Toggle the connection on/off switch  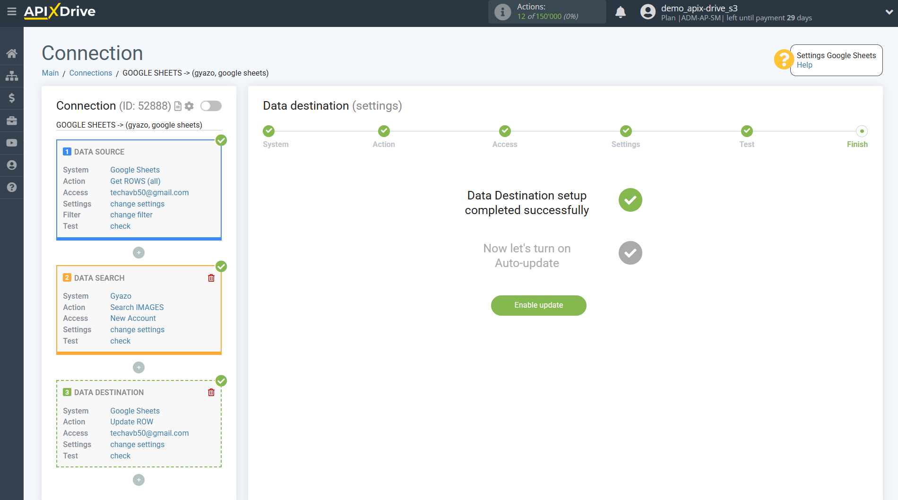pos(211,106)
